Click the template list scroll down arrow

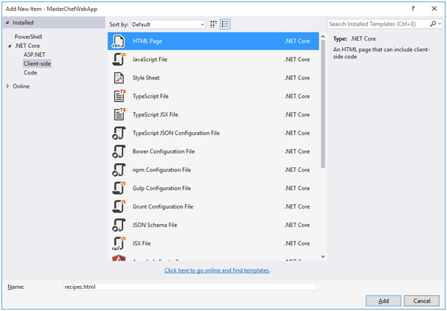(322, 257)
